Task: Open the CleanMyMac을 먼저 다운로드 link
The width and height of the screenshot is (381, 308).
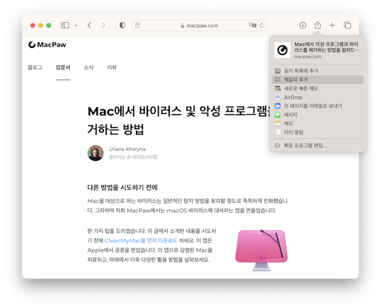Action: [141, 240]
